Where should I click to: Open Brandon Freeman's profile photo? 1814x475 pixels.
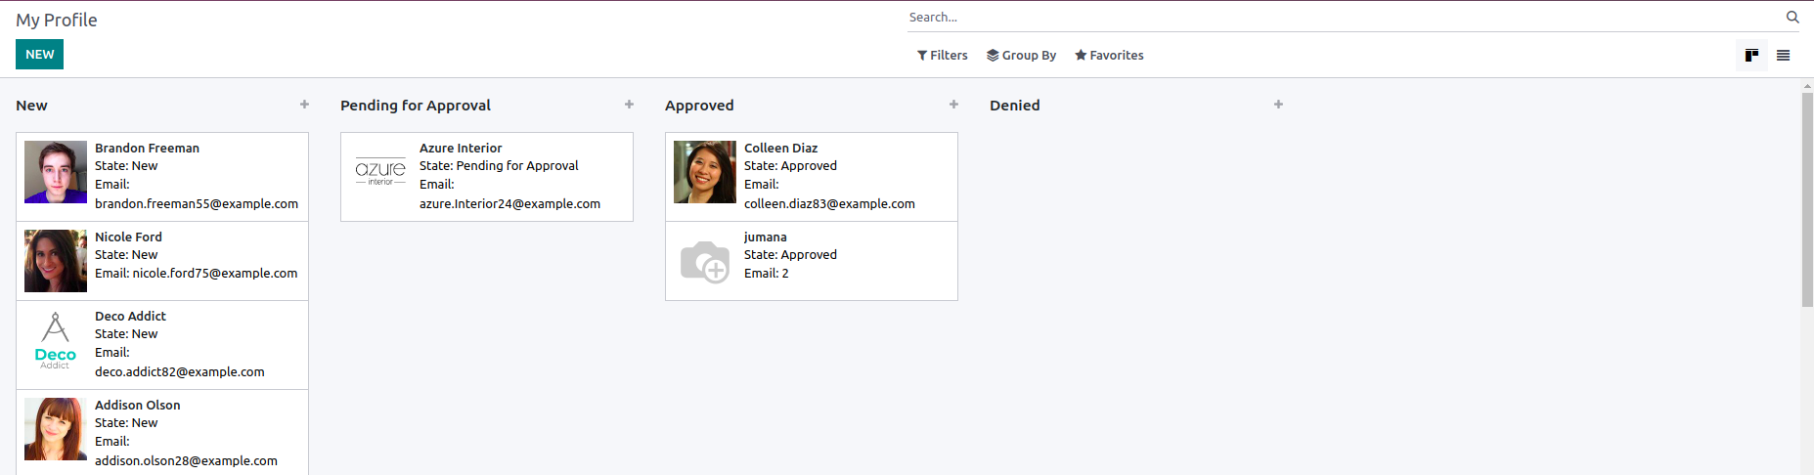click(x=56, y=172)
